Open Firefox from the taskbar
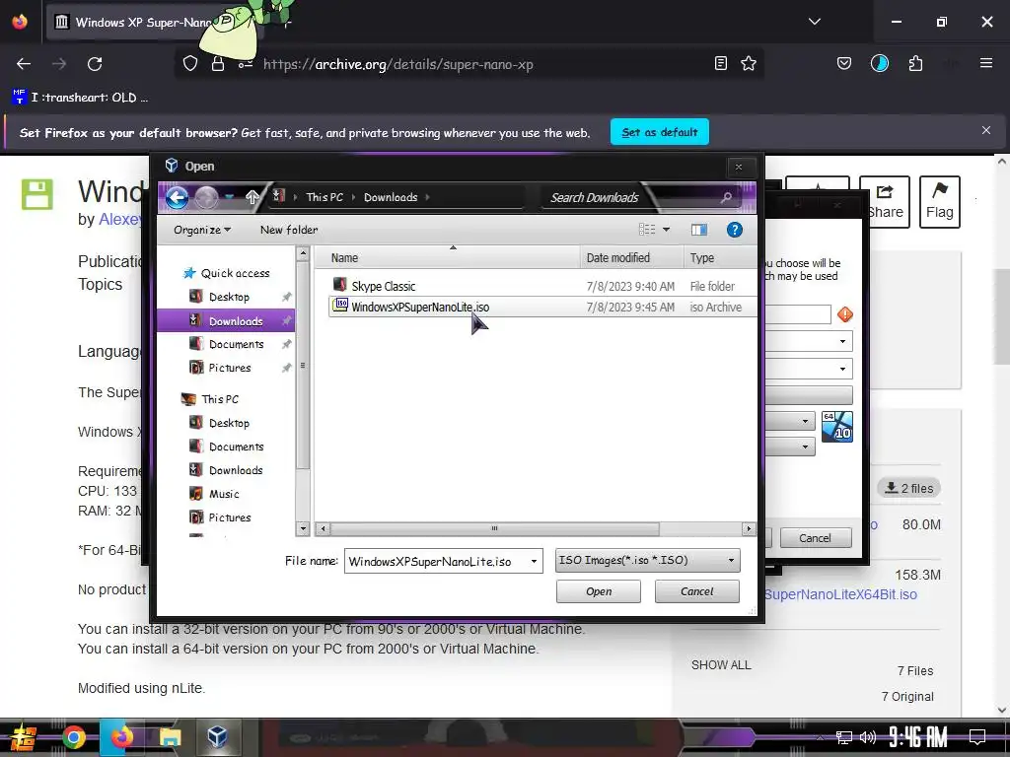 point(121,737)
